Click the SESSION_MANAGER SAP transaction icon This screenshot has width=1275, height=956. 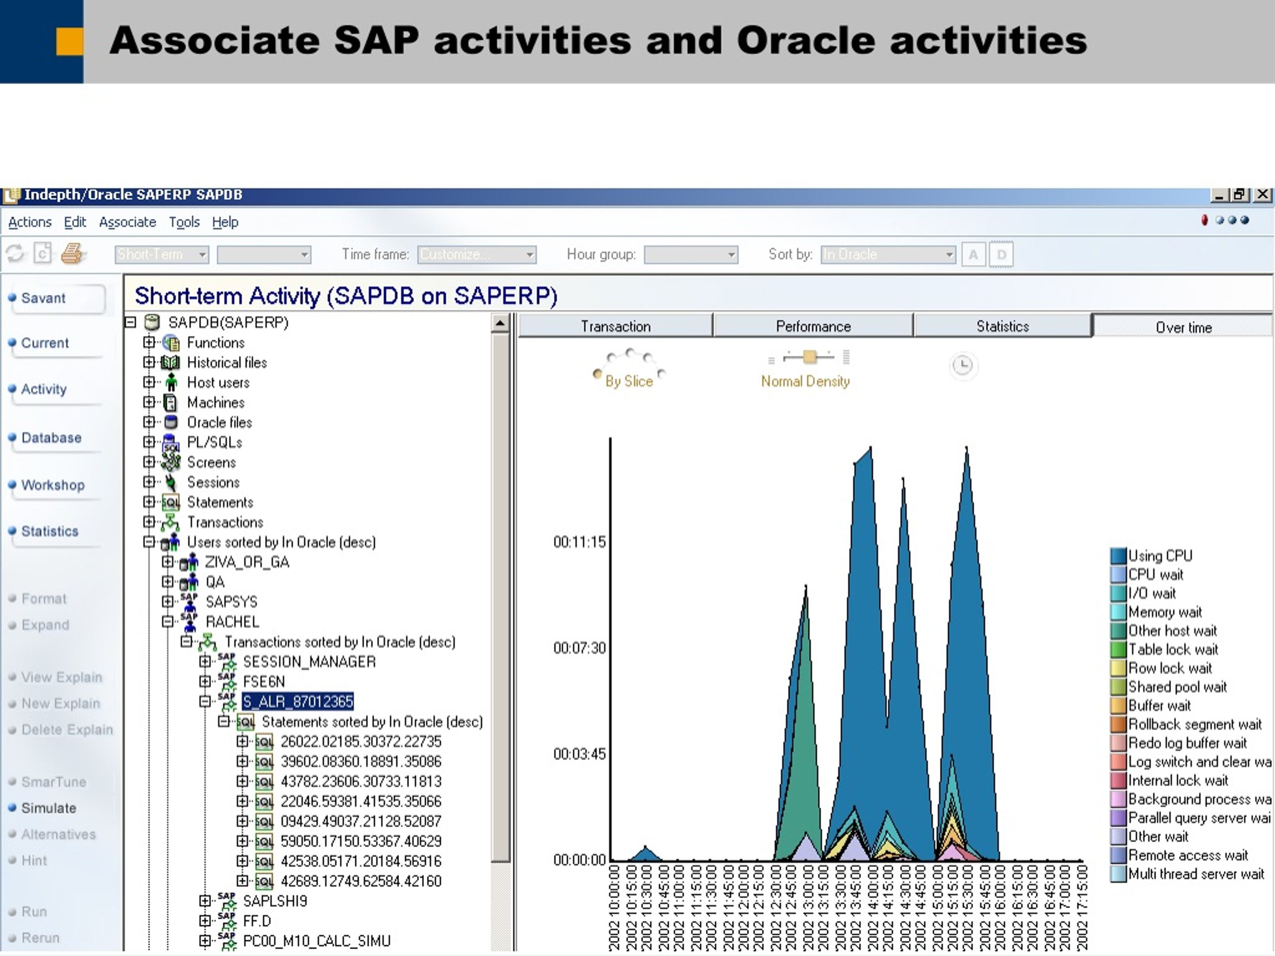[x=227, y=662]
